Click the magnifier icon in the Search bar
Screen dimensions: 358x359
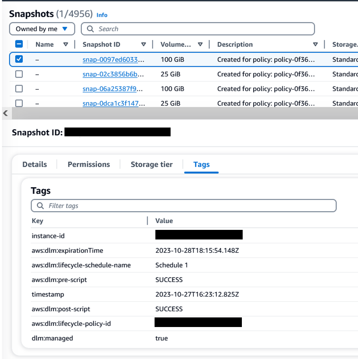point(90,29)
